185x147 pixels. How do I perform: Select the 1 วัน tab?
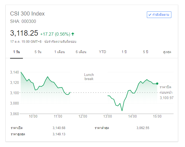pos(16,52)
